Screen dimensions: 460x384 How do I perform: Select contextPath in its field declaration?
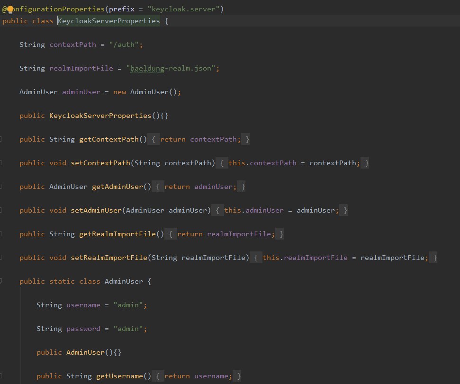tap(73, 45)
